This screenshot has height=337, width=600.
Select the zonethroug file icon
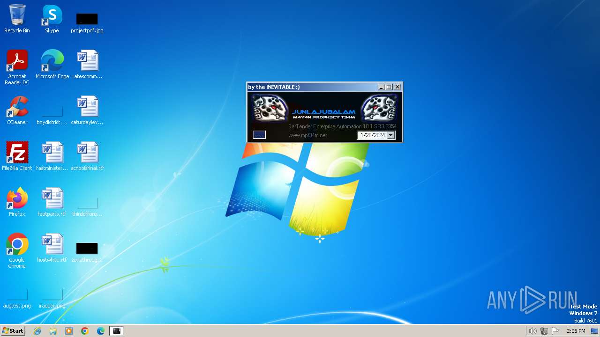pos(87,252)
